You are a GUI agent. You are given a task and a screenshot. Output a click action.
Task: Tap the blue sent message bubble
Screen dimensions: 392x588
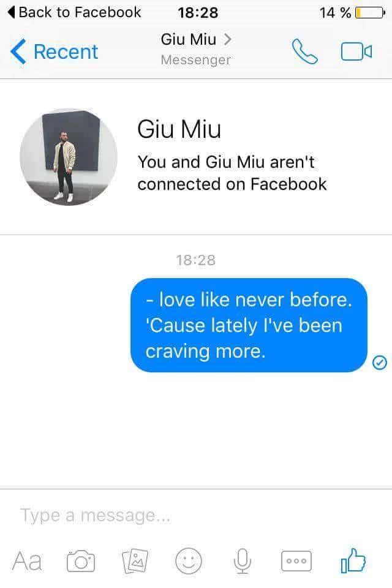pyautogui.click(x=249, y=325)
